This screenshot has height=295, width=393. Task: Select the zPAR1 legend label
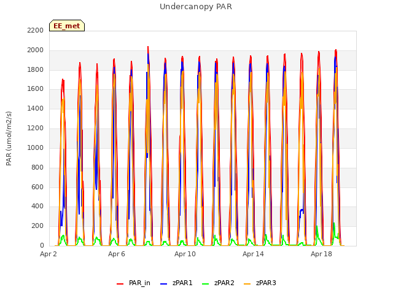click(182, 283)
